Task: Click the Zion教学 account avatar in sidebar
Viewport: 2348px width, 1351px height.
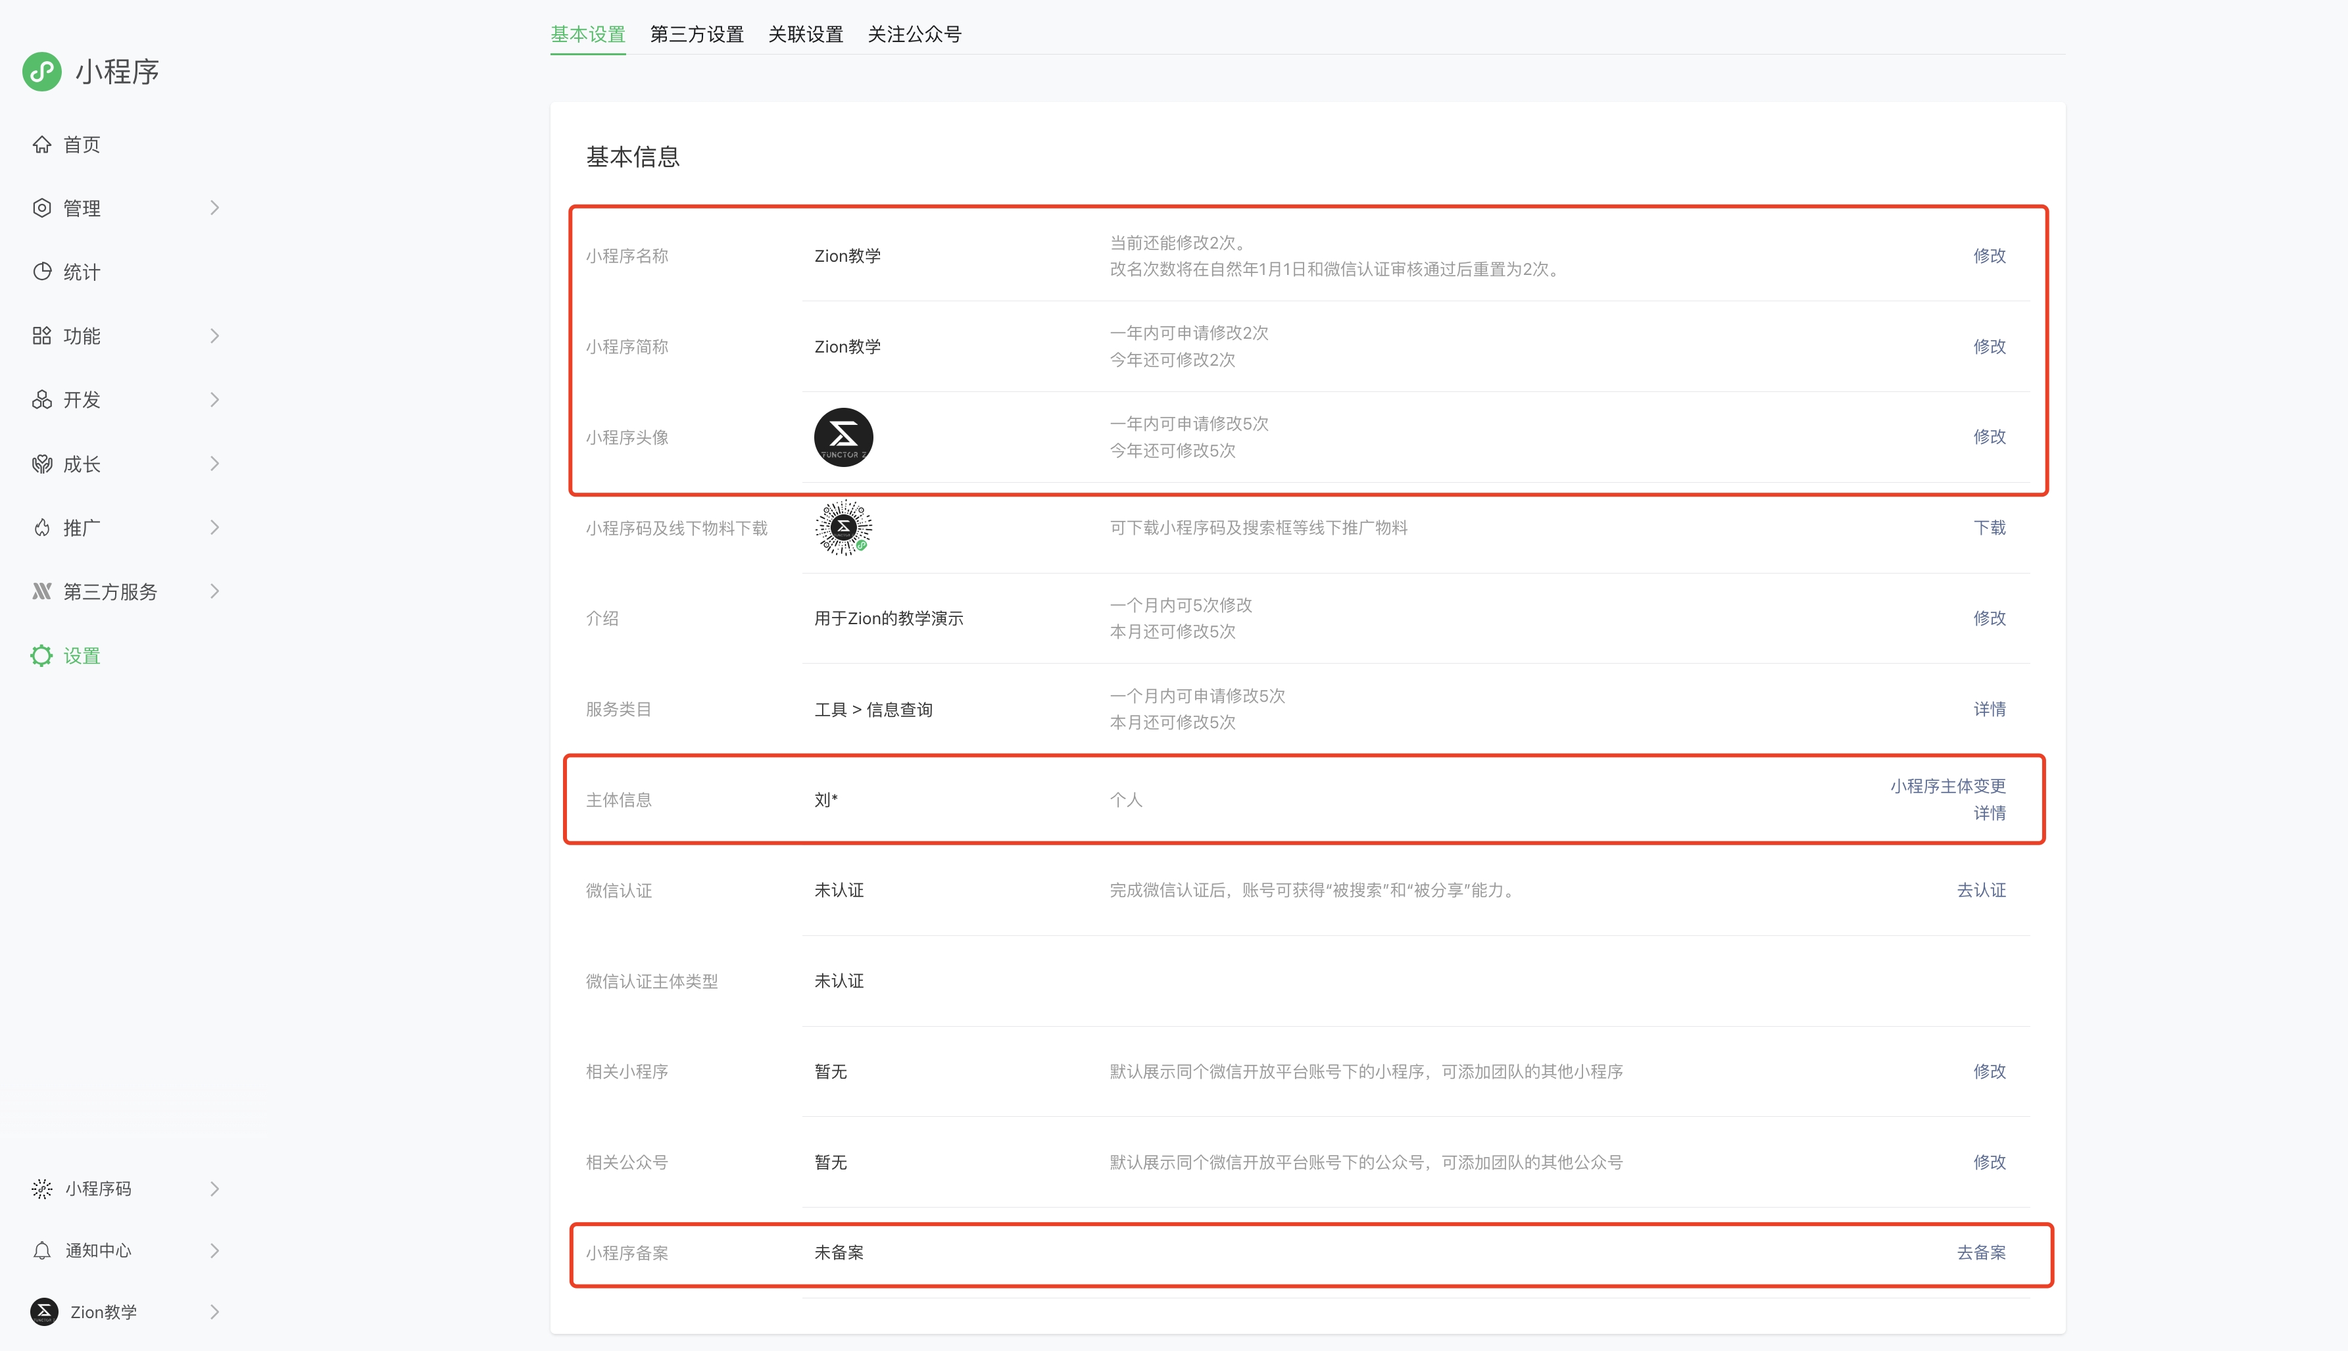Action: click(x=43, y=1311)
